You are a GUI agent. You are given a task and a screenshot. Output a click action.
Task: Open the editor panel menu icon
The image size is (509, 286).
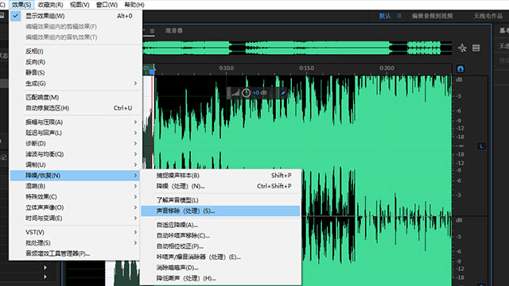pos(152,31)
